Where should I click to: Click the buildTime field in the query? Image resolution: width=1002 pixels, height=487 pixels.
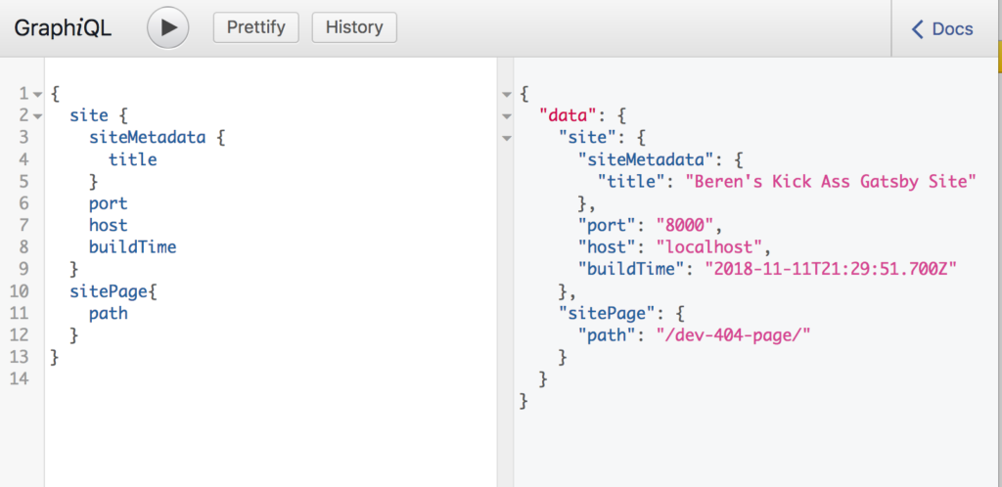(x=132, y=247)
